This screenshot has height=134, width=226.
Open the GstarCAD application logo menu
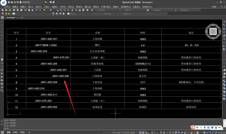point(3,3)
